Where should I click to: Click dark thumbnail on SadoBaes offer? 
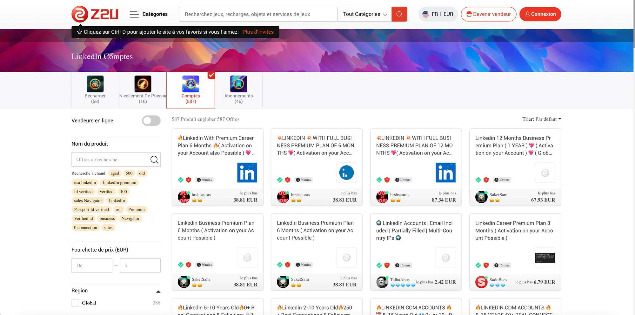(545, 258)
